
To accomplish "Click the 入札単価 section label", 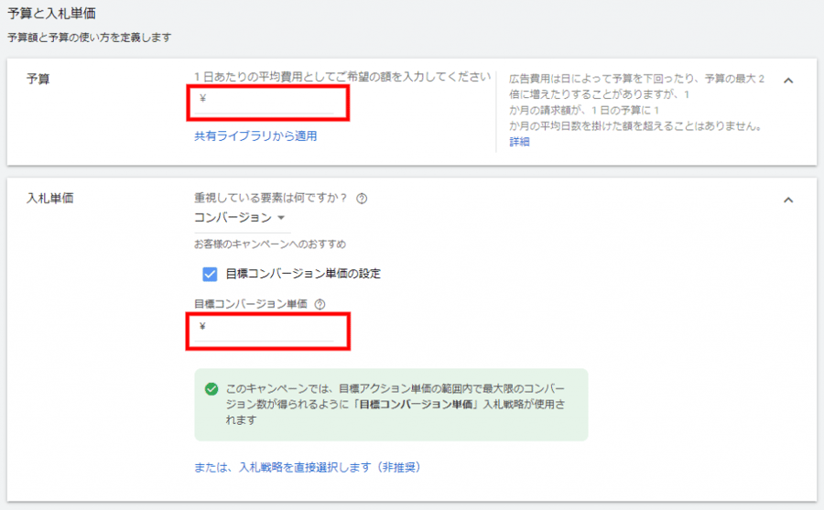I will point(50,198).
